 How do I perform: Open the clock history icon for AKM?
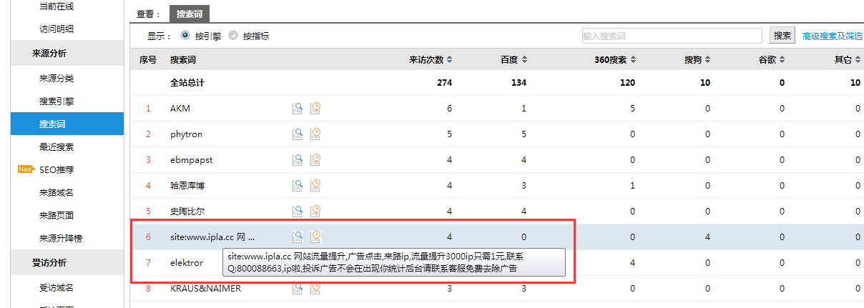(x=315, y=109)
